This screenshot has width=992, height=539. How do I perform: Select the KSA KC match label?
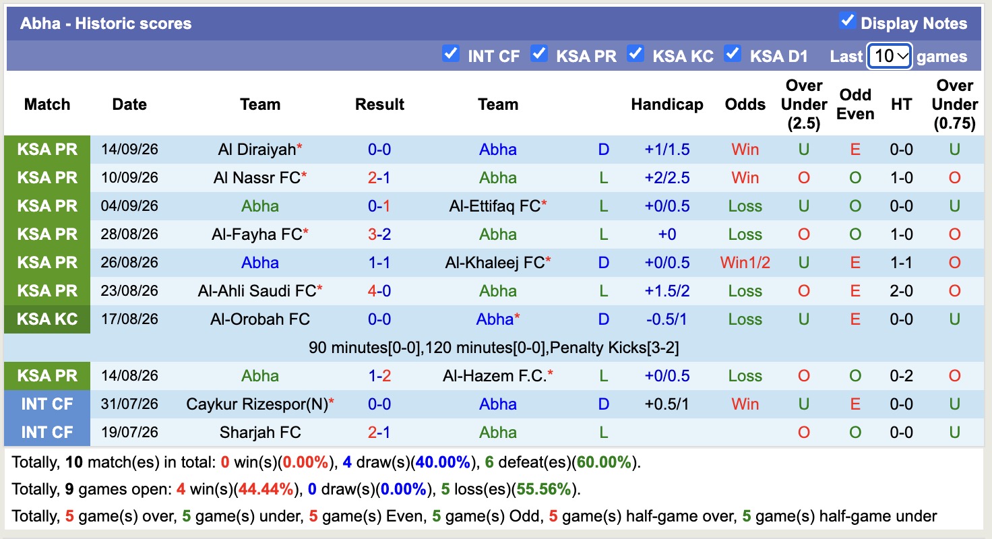[x=47, y=319]
